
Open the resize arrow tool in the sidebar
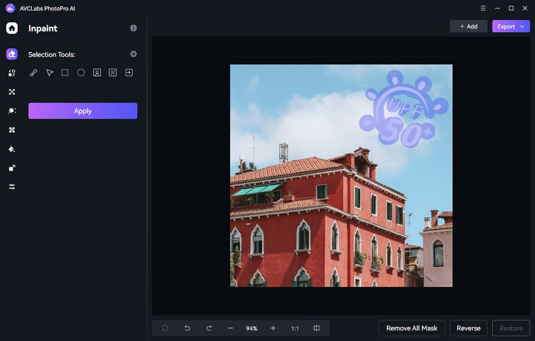point(12,168)
